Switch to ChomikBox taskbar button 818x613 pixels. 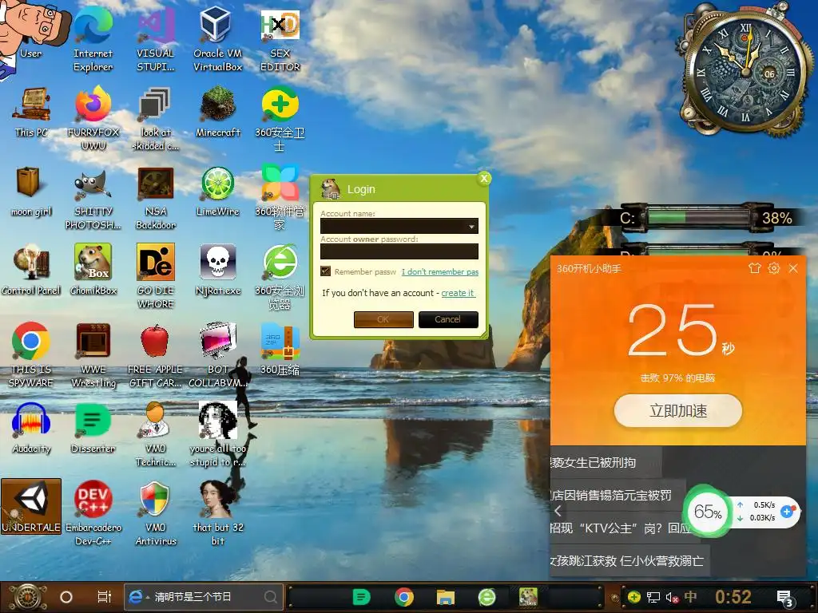click(x=529, y=597)
